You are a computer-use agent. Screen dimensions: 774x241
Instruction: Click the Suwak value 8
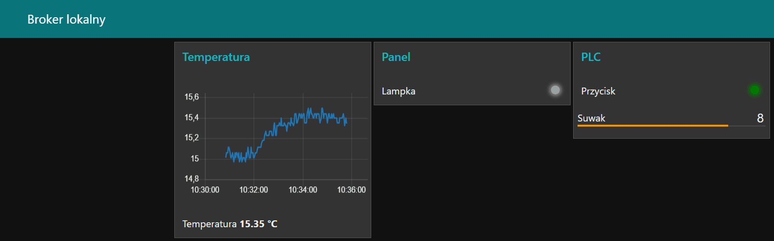[x=760, y=118]
